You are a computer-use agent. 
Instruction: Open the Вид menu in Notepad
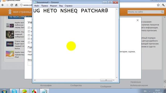coord(61,6)
